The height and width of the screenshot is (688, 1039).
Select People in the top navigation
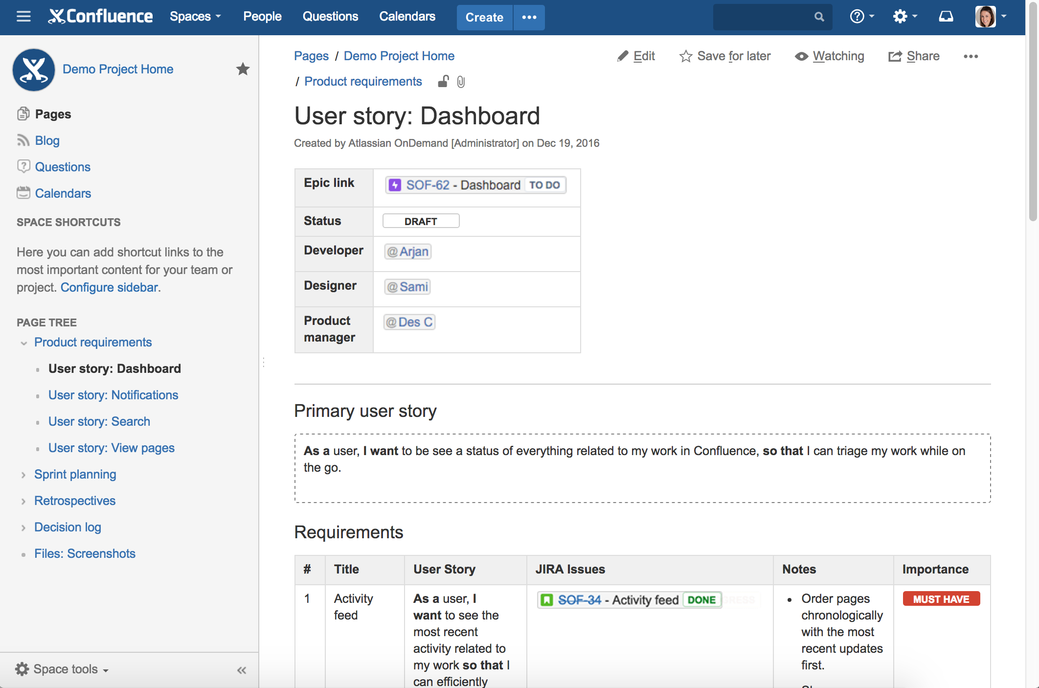pos(262,16)
